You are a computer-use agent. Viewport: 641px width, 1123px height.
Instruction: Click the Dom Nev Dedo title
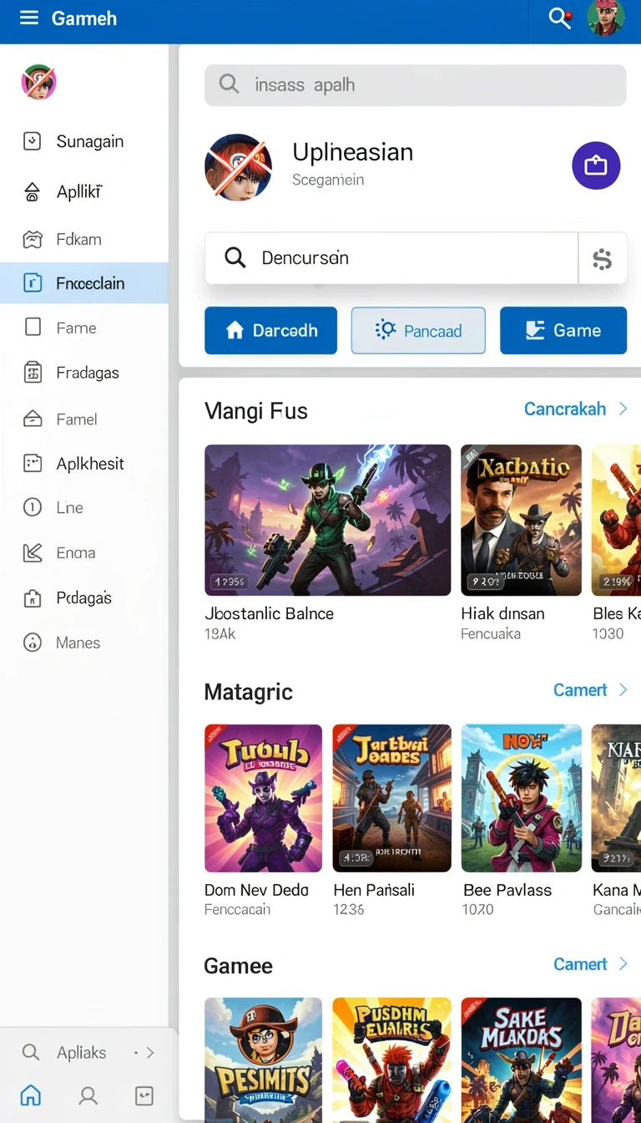click(256, 890)
